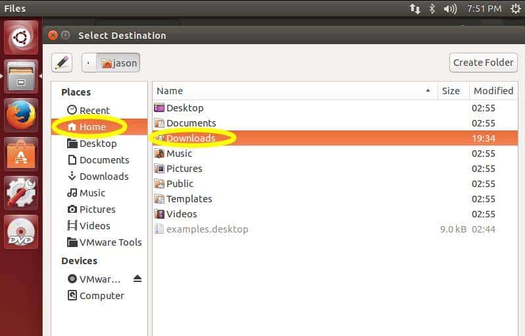The width and height of the screenshot is (525, 336).
Task: Click the 9.0 kB size cell
Action: (x=453, y=229)
